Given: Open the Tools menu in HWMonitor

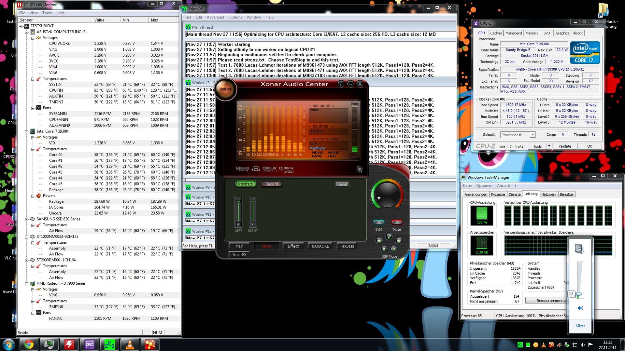Looking at the screenshot, I should coord(47,13).
